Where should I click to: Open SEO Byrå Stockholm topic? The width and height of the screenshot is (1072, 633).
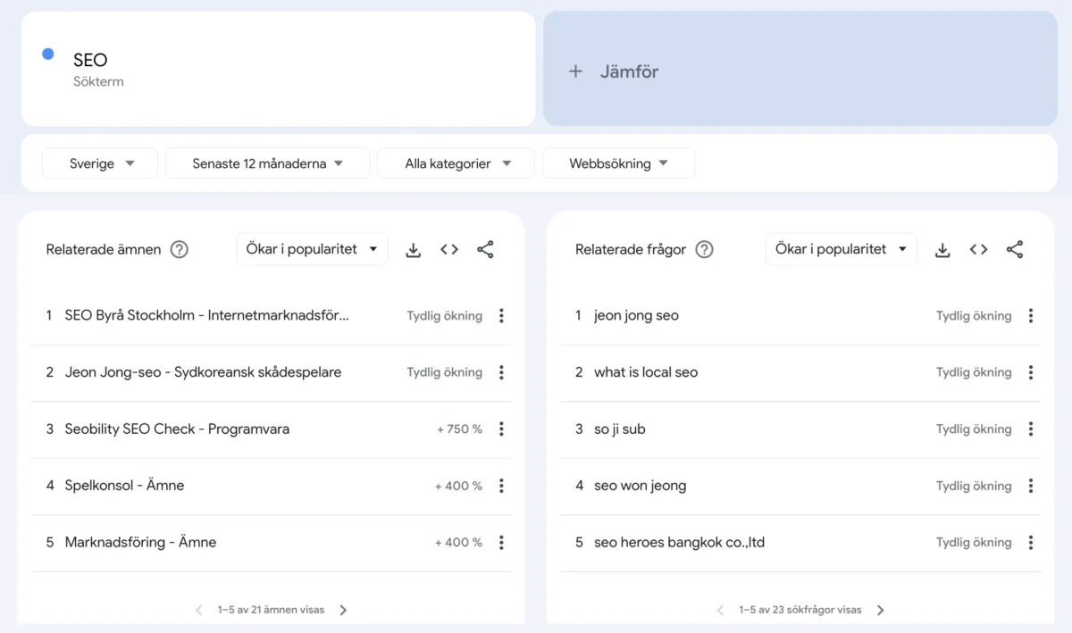coord(207,315)
